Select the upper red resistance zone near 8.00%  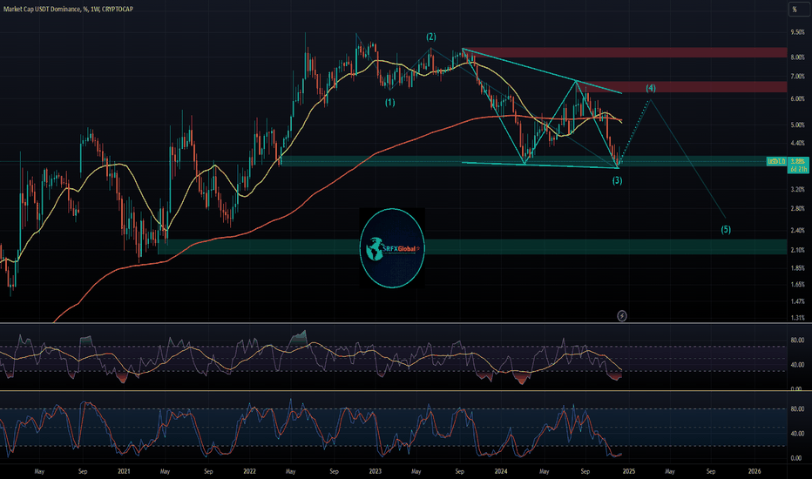tap(625, 52)
